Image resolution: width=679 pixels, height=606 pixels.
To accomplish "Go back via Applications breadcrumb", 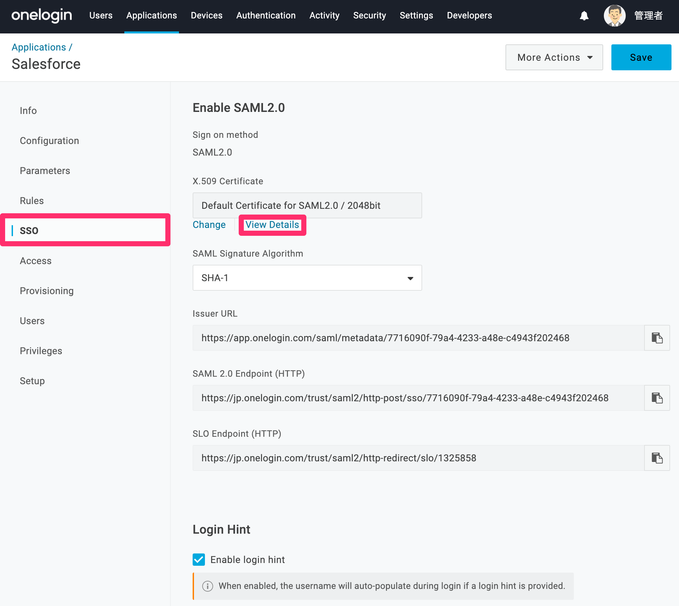I will click(x=39, y=47).
